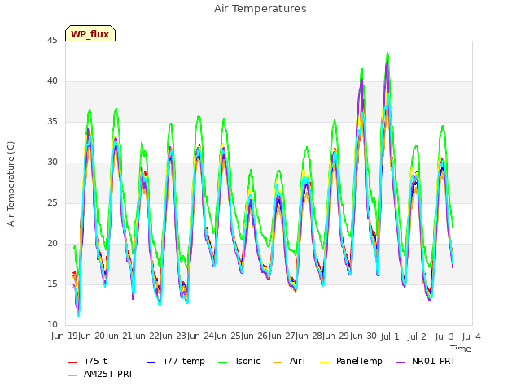Click the Air Temperatures chart title
Viewport: 521px width, 390px height.
pos(260,9)
